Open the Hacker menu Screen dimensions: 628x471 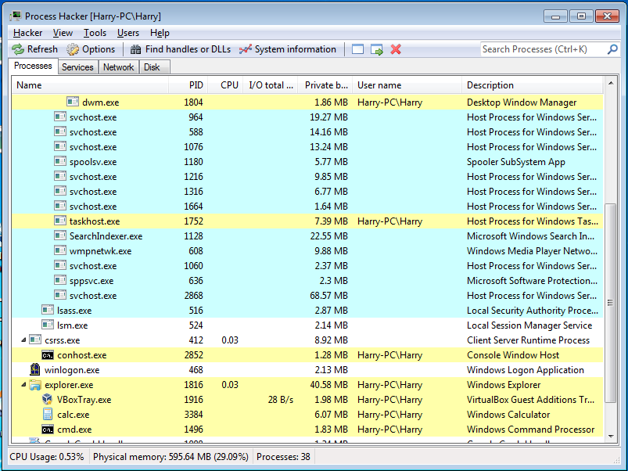tap(27, 33)
